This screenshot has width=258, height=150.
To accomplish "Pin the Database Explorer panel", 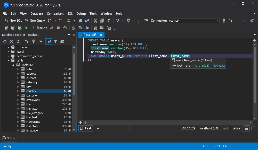I will [x=69, y=35].
